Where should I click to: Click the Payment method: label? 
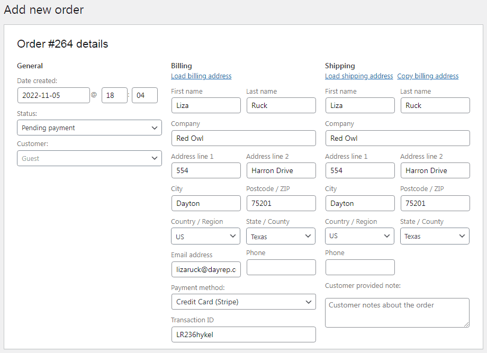[x=198, y=288]
